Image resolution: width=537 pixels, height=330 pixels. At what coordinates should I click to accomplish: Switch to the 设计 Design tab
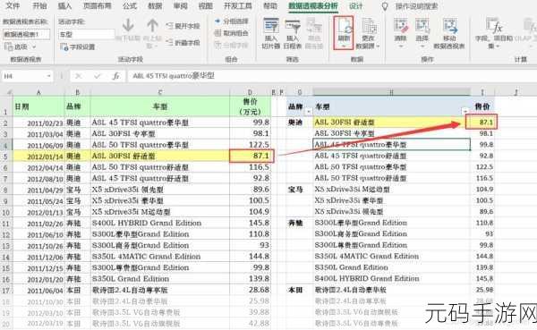pos(356,6)
